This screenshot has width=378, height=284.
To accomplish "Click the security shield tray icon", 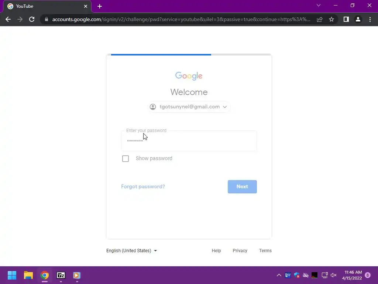I will coord(297,275).
